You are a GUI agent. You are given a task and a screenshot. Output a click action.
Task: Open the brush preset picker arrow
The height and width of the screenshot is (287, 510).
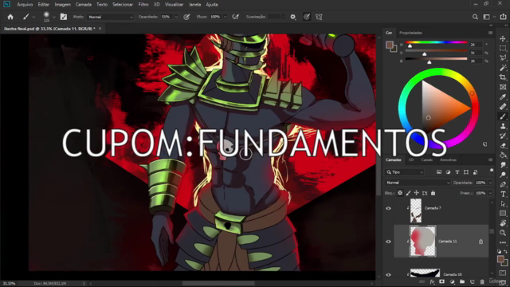pyautogui.click(x=54, y=17)
